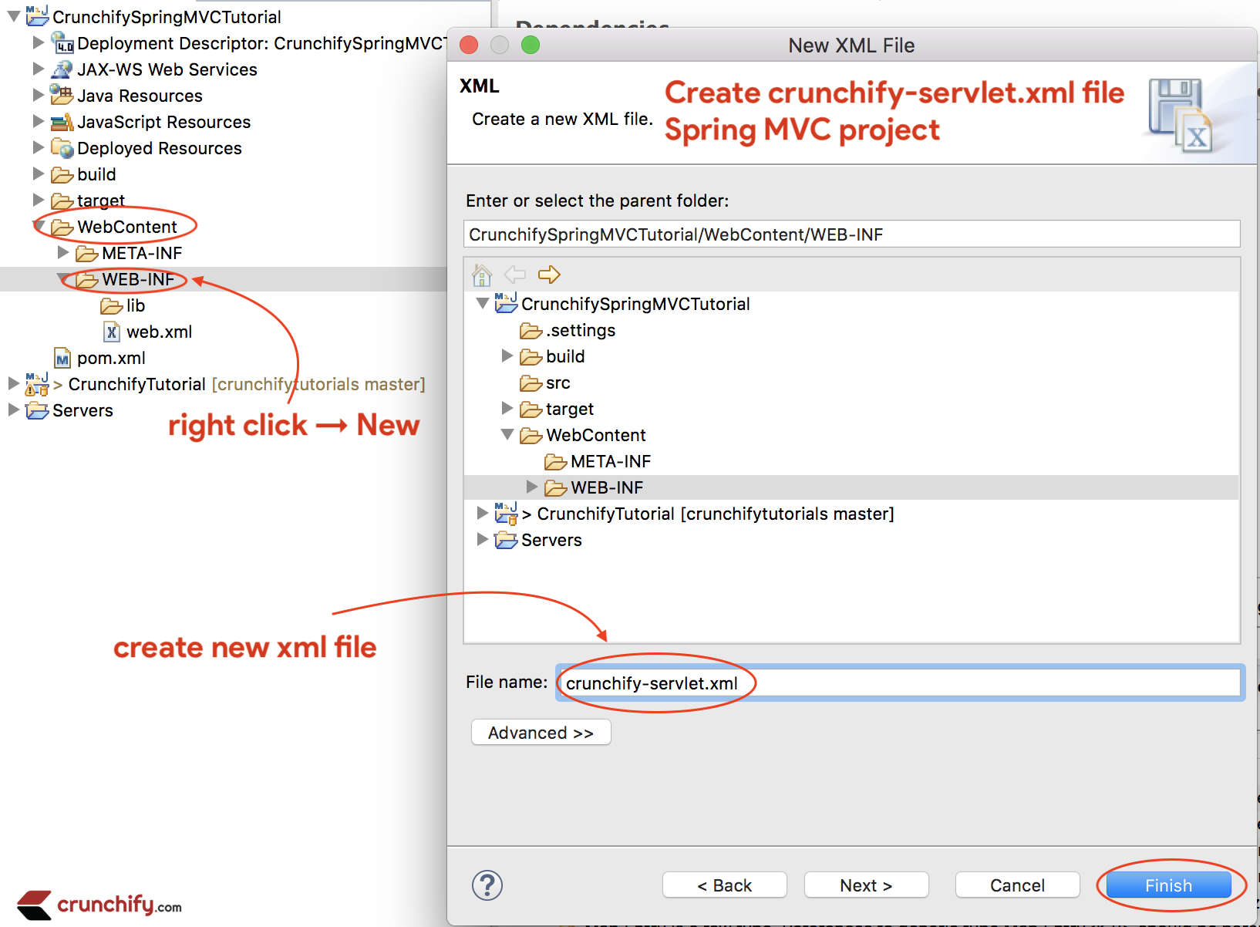This screenshot has width=1260, height=927.
Task: Expand the Servers node in project explorer
Action: (x=13, y=410)
